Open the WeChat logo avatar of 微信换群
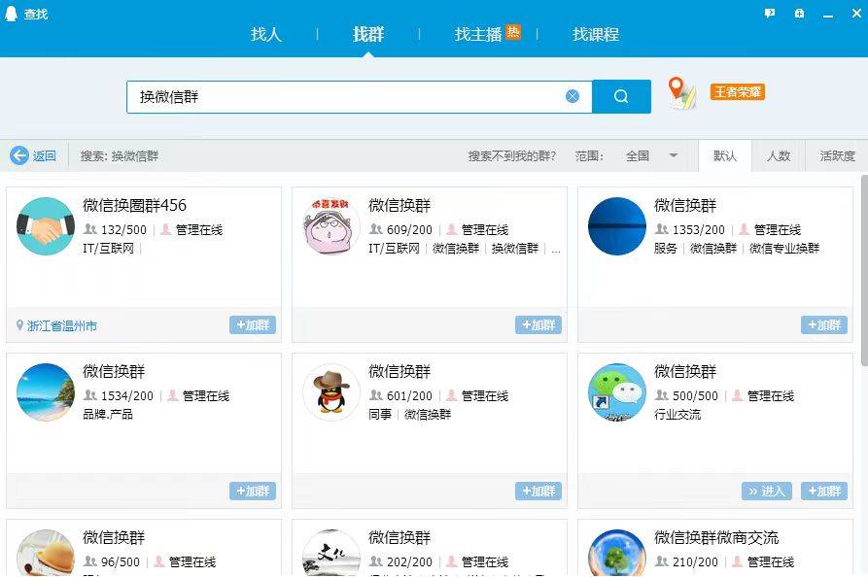This screenshot has height=577, width=868. click(x=615, y=393)
